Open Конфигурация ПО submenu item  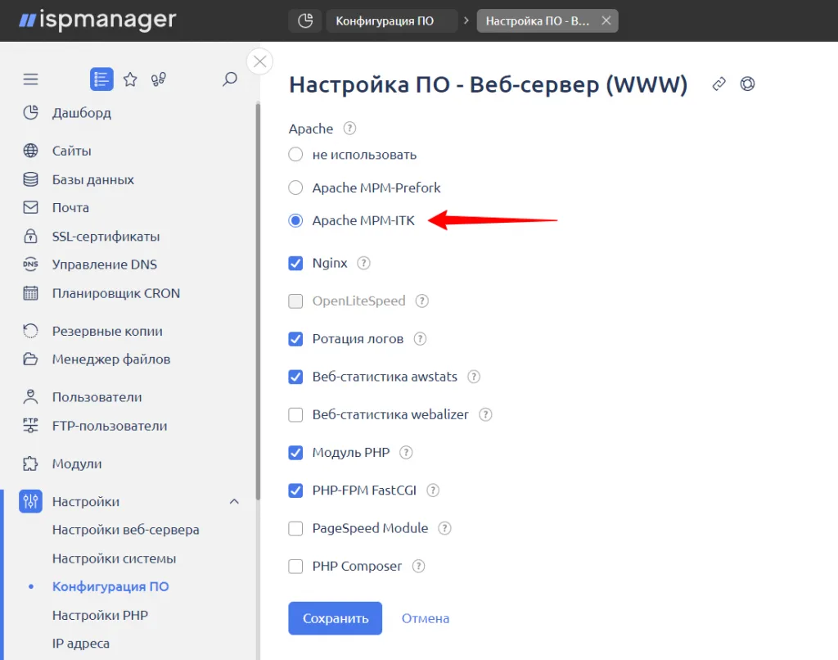(x=110, y=587)
